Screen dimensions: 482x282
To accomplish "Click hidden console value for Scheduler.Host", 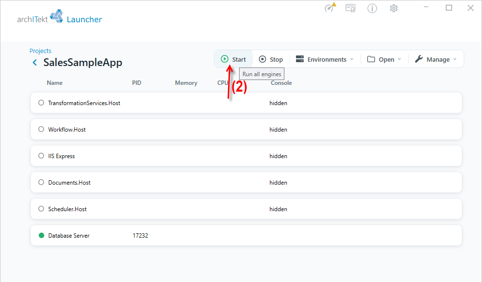I will [x=278, y=209].
